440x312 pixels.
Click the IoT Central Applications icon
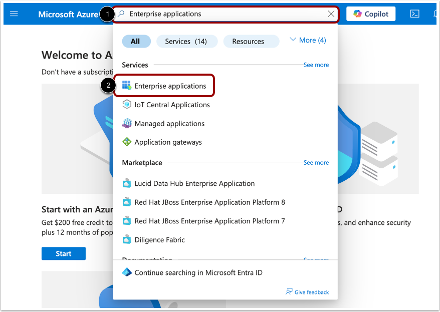[127, 104]
